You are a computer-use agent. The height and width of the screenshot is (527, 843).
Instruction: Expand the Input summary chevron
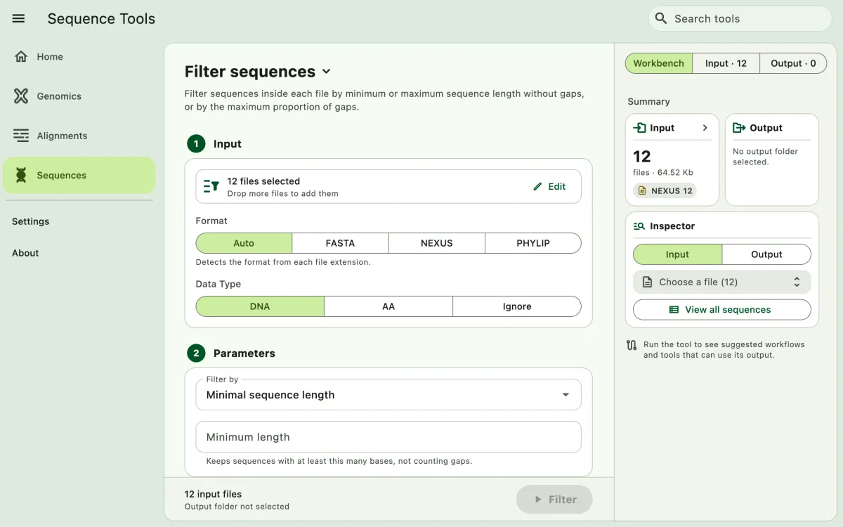tap(705, 128)
